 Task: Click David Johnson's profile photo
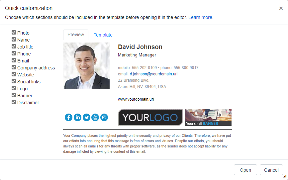point(86,66)
